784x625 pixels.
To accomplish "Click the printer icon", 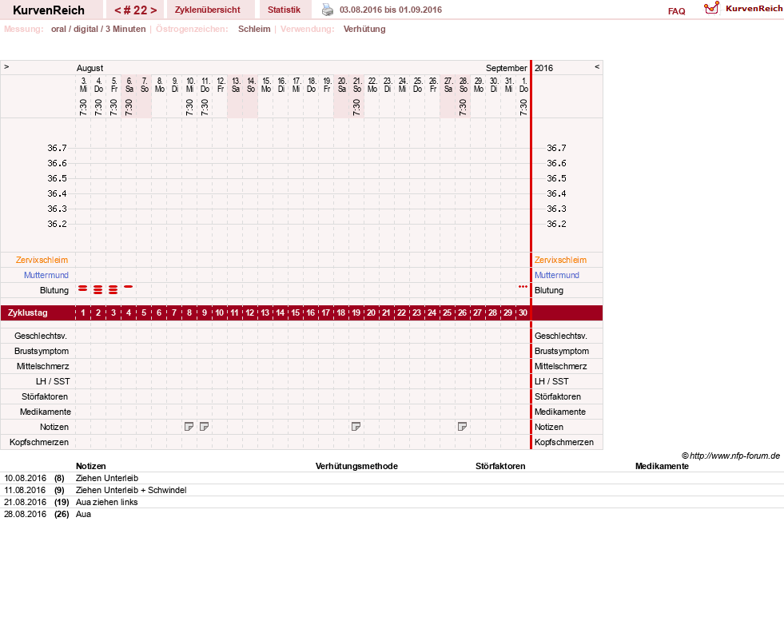I will 328,10.
